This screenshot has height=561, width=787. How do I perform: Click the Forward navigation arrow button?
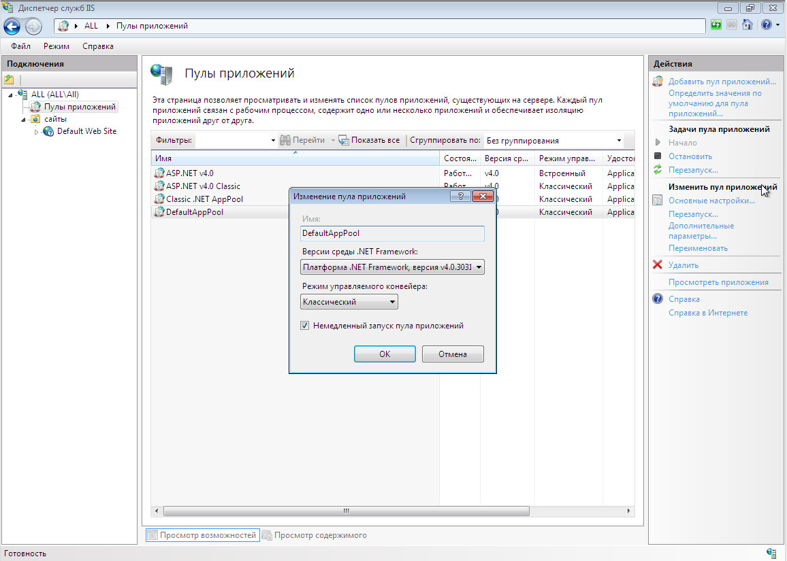point(33,26)
